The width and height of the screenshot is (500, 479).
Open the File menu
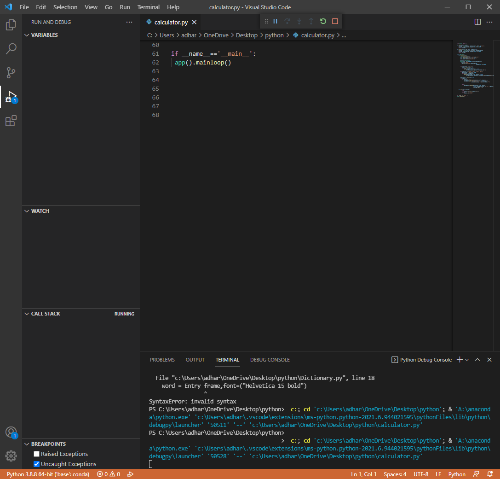(x=24, y=7)
